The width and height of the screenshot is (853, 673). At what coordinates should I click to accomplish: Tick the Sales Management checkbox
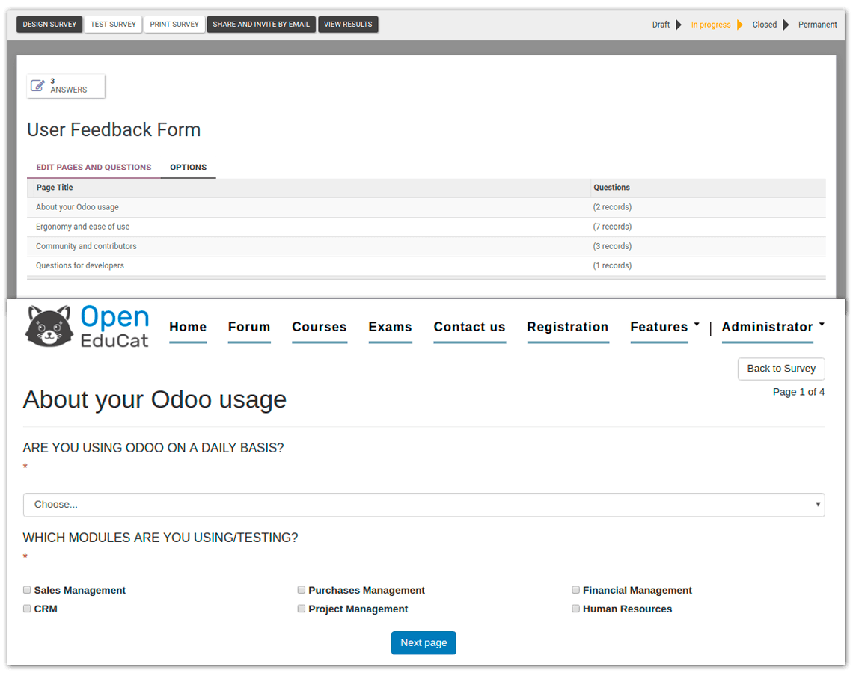pyautogui.click(x=28, y=590)
